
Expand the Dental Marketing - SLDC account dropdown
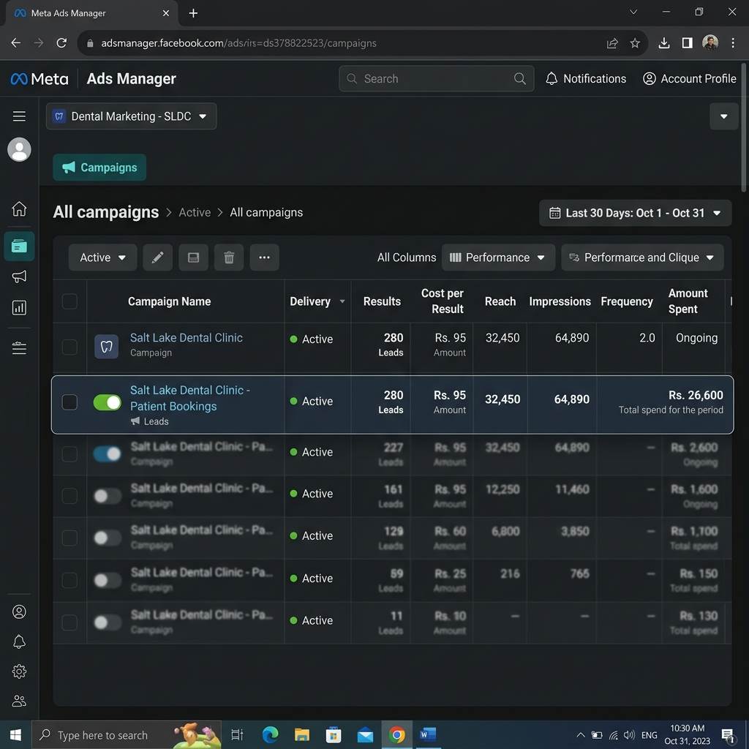[x=132, y=116]
